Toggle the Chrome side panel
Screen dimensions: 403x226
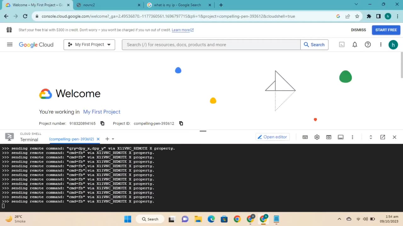click(x=378, y=16)
